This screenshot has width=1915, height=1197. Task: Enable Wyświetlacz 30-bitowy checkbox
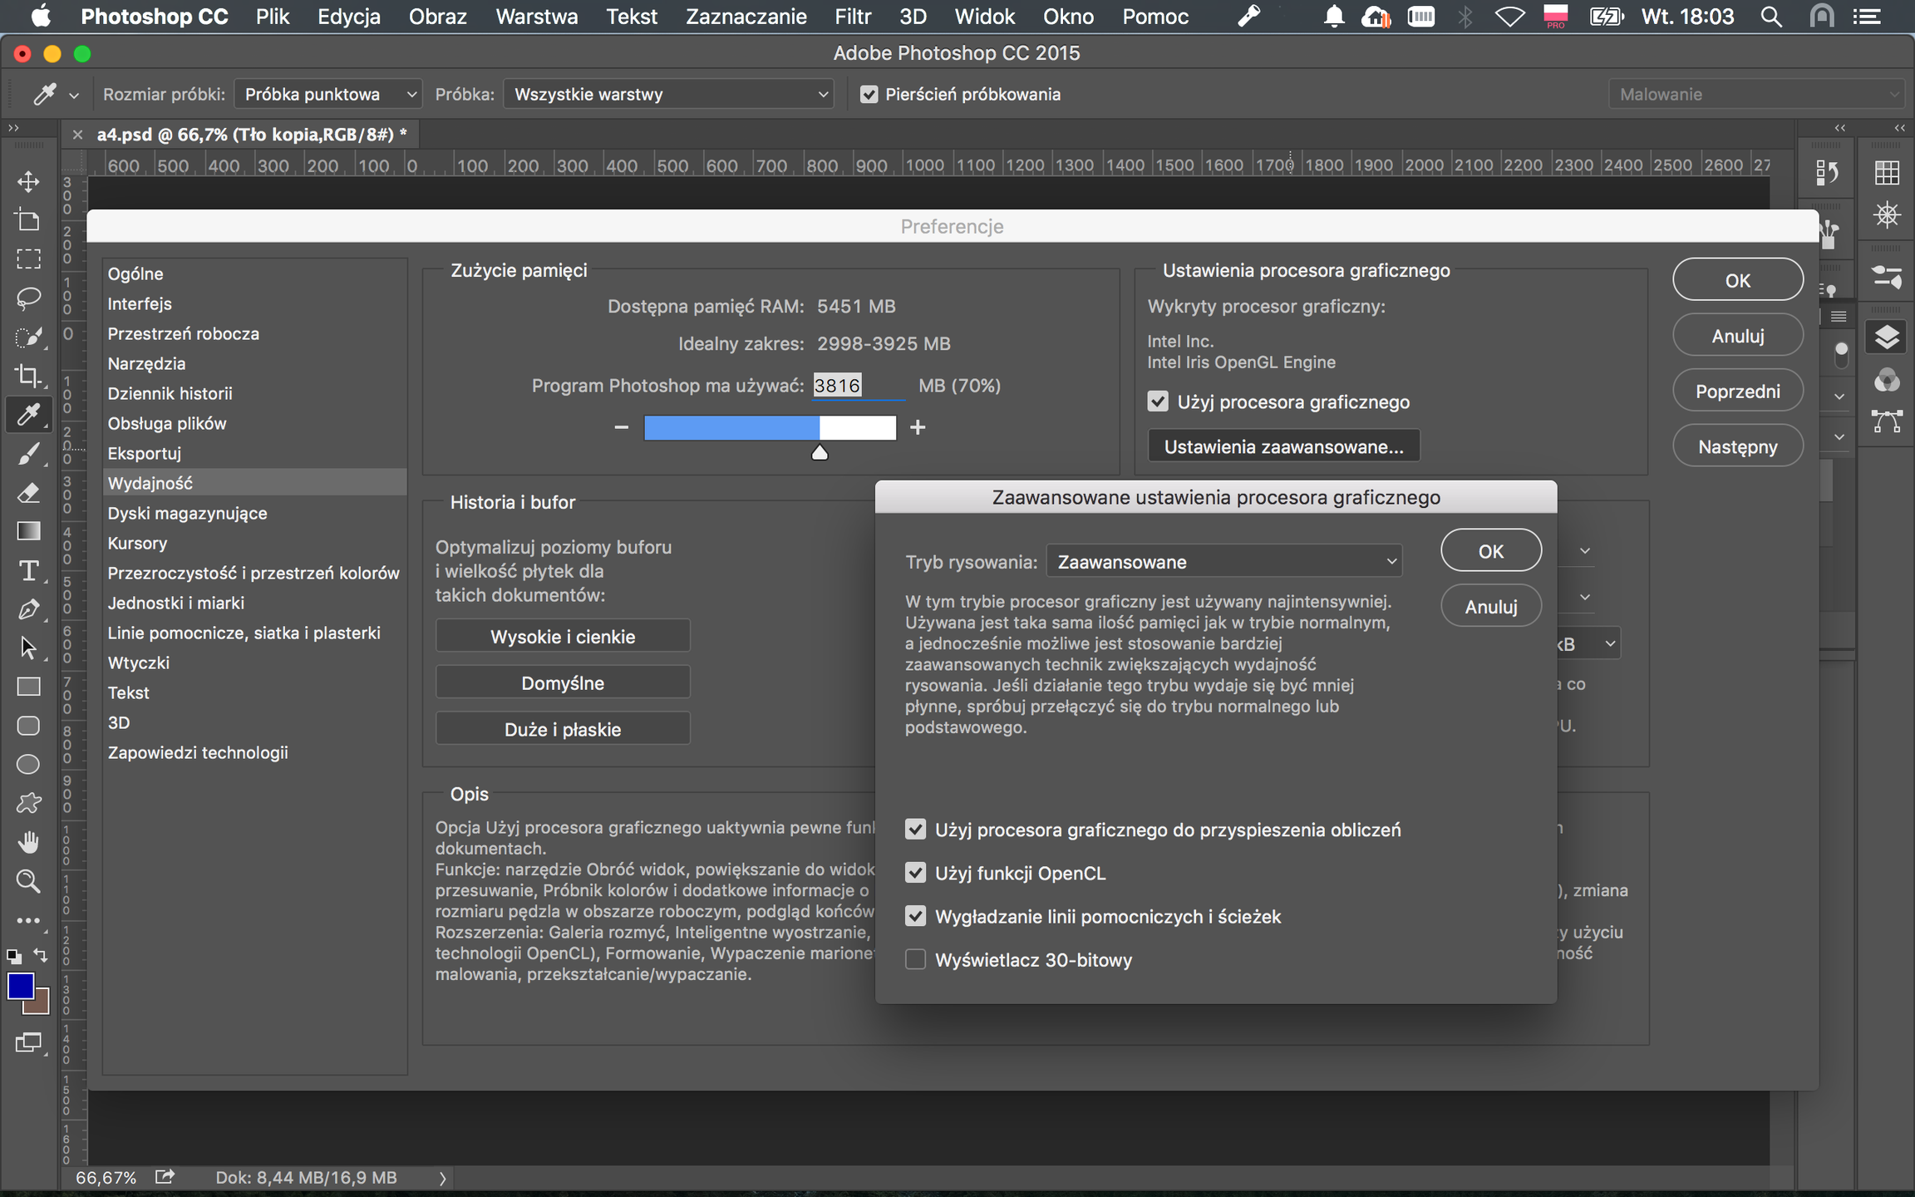click(915, 959)
